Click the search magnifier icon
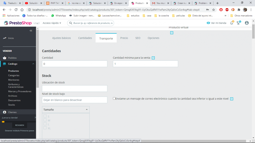This screenshot has height=143, width=255. tap(71, 23)
